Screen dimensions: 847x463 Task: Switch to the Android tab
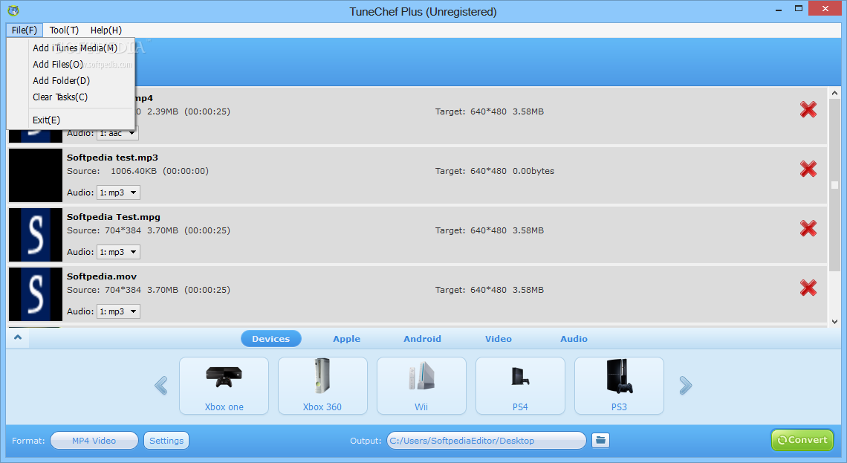point(423,339)
